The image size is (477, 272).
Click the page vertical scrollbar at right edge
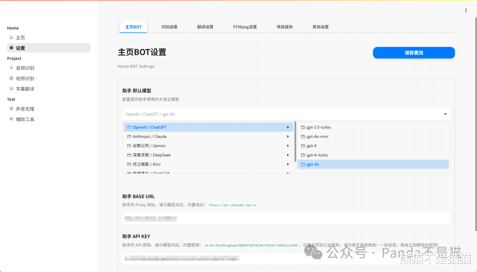click(476, 124)
